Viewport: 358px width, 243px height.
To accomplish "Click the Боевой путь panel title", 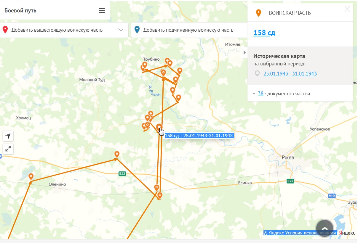I will (20, 11).
